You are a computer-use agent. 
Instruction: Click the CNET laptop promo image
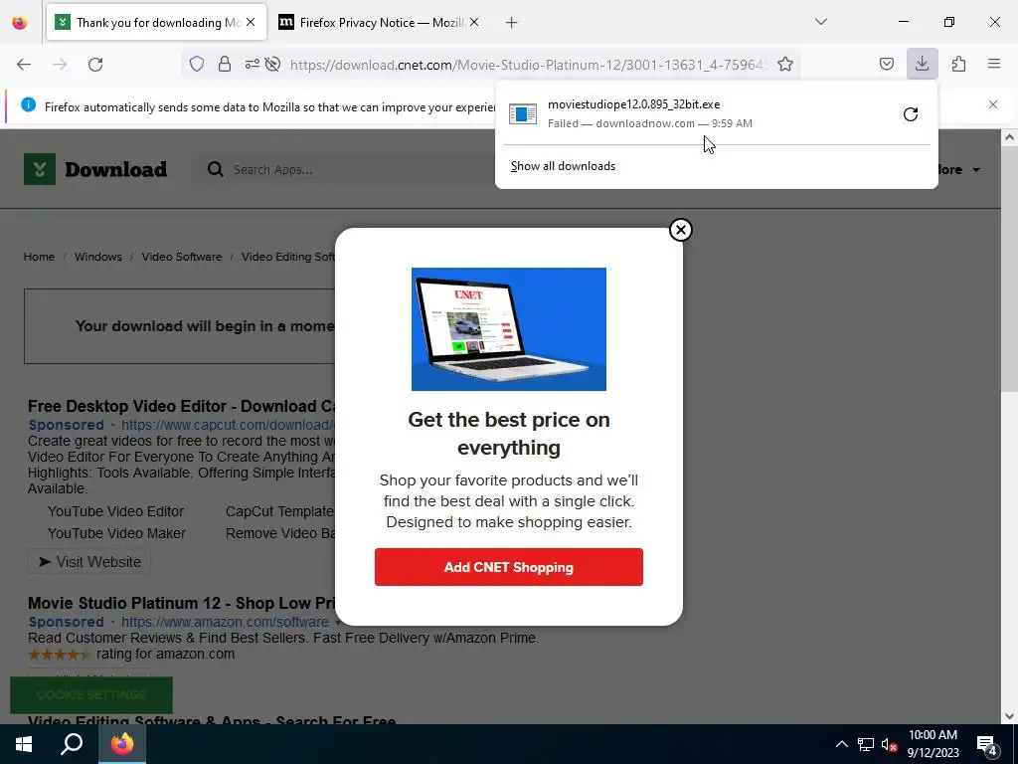click(509, 329)
